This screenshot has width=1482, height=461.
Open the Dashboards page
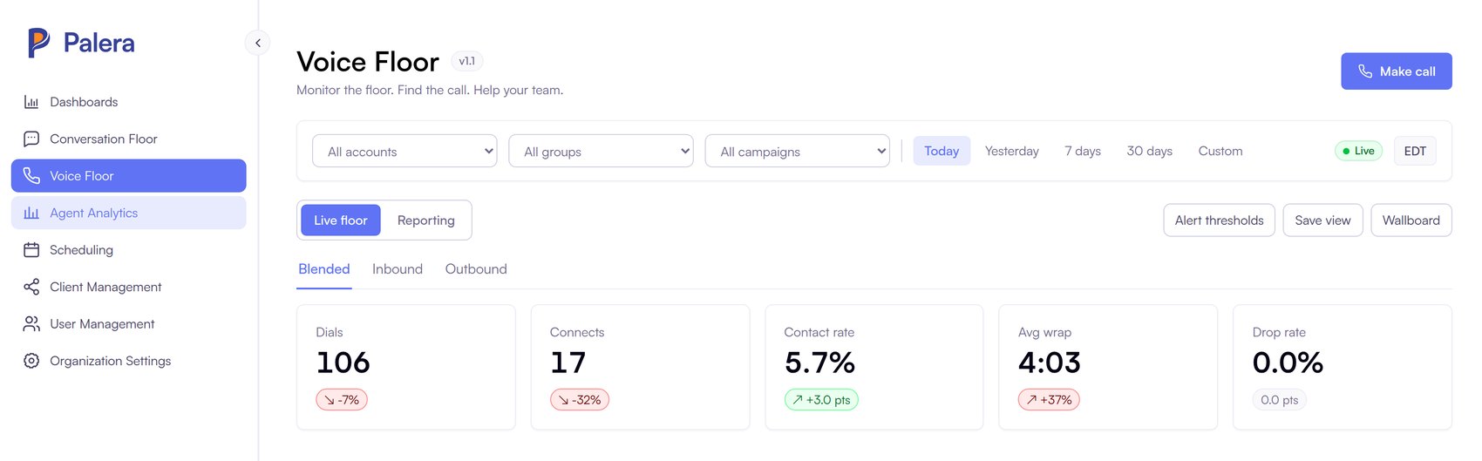(x=129, y=102)
